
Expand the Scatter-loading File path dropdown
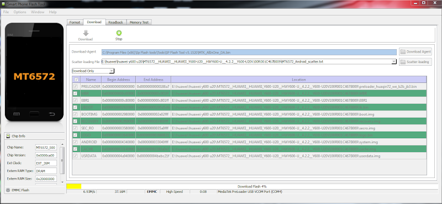pos(394,61)
